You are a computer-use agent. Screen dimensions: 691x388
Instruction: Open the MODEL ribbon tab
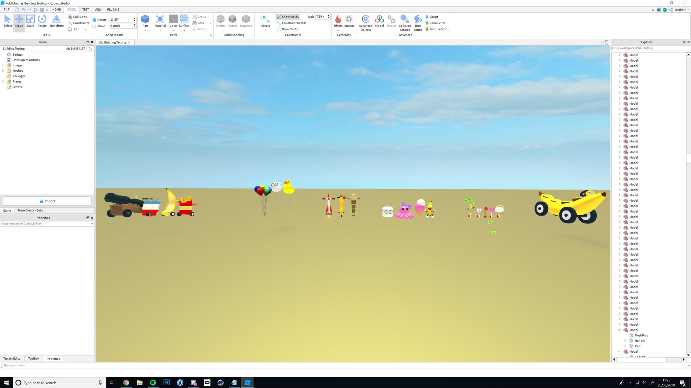(71, 9)
